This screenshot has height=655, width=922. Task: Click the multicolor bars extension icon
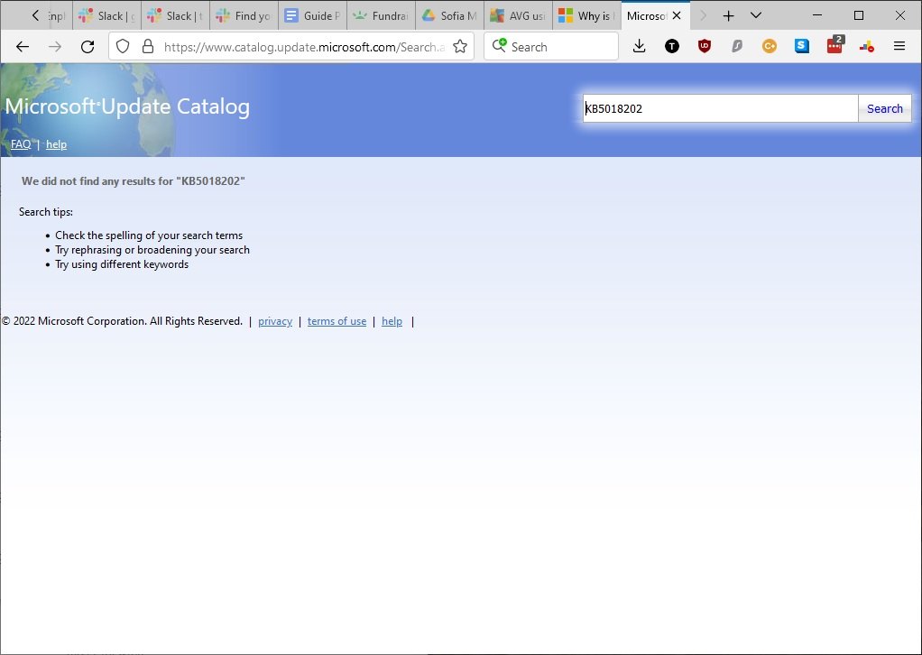tap(867, 46)
